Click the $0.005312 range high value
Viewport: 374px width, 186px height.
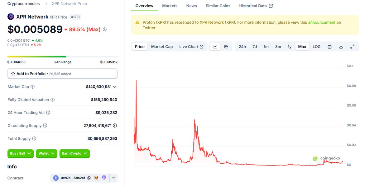point(109,62)
